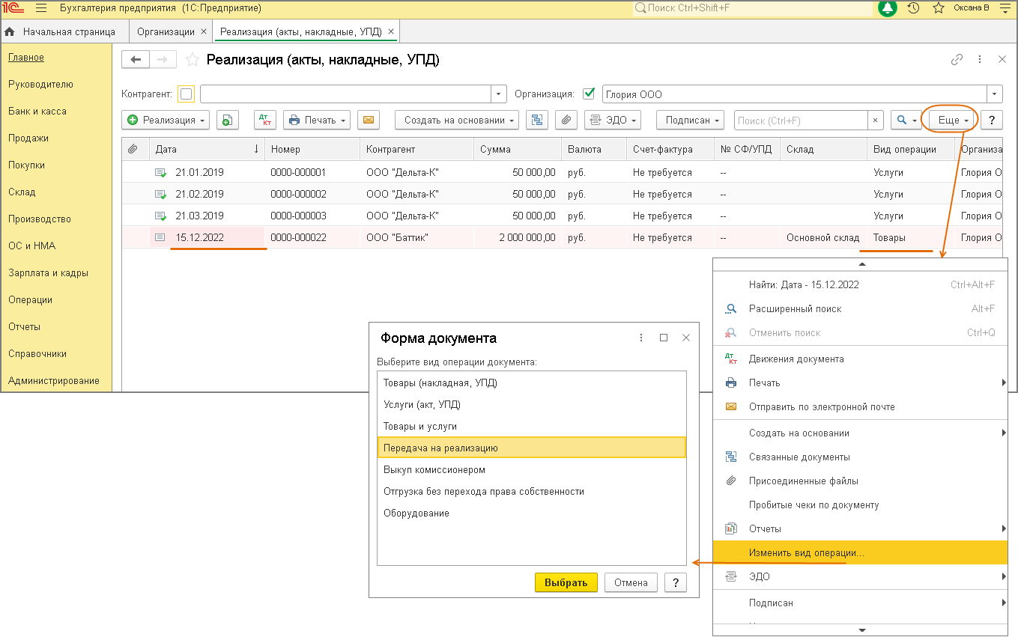Click the home icon of Начальная страница
The width and height of the screenshot is (1018, 637).
tap(10, 32)
